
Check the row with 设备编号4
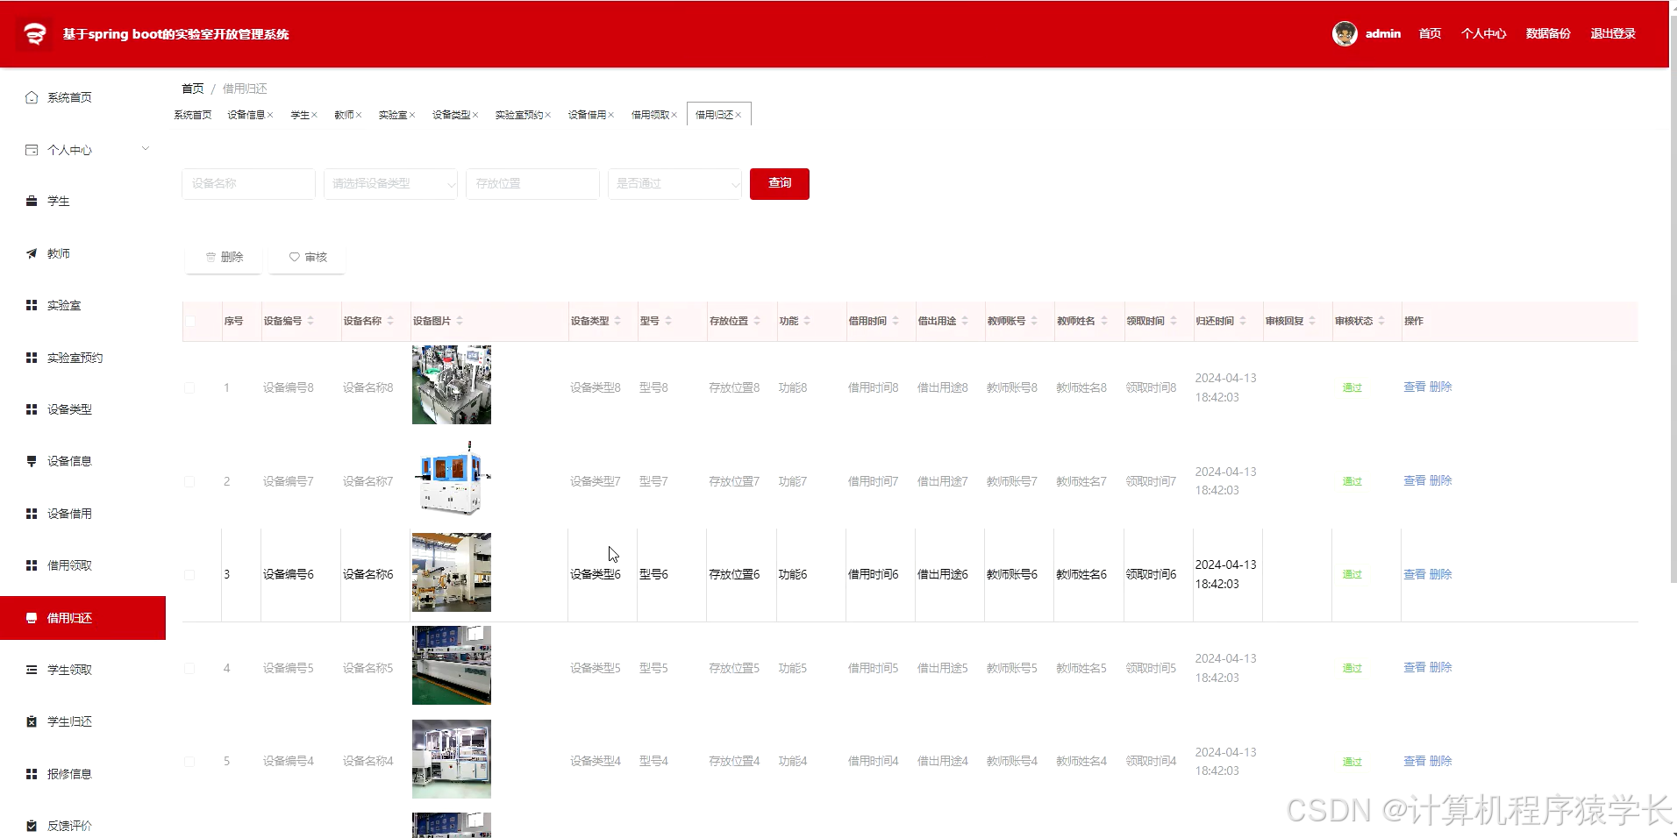[x=189, y=762]
